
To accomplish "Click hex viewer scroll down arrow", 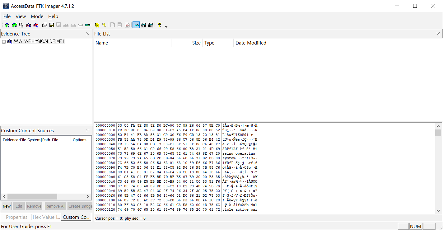I will (438, 211).
